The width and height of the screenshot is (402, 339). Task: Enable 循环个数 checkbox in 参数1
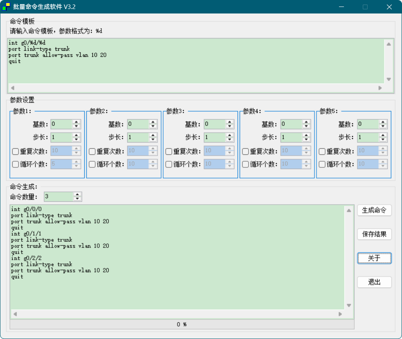(16, 165)
